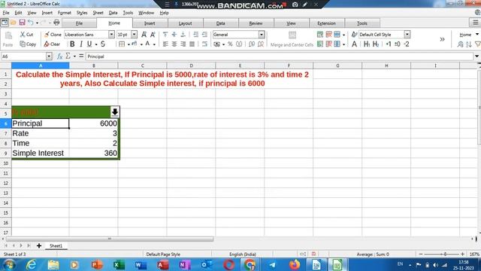This screenshot has height=271, width=481.
Task: Apply currency number format
Action: 217,44
